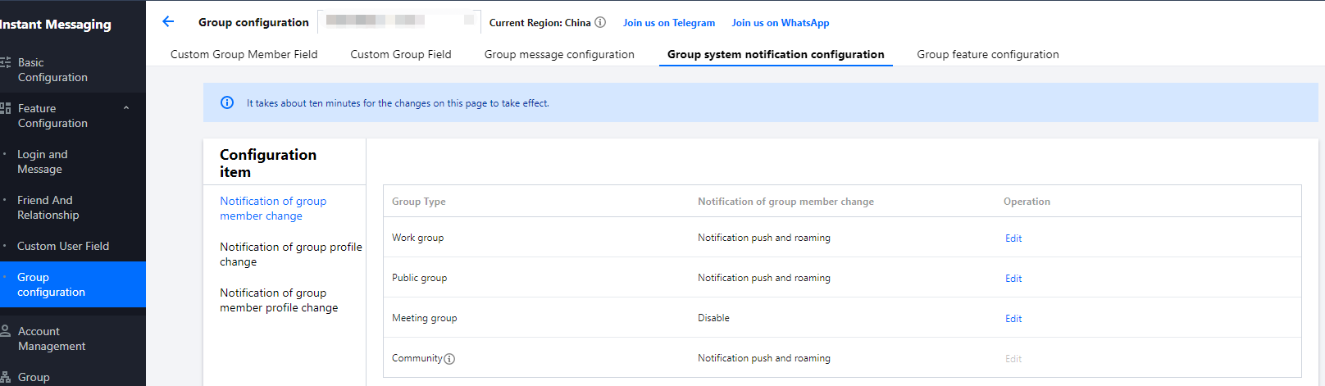Image resolution: width=1325 pixels, height=386 pixels.
Task: Click the Basic Configuration sidebar icon
Action: pos(5,62)
